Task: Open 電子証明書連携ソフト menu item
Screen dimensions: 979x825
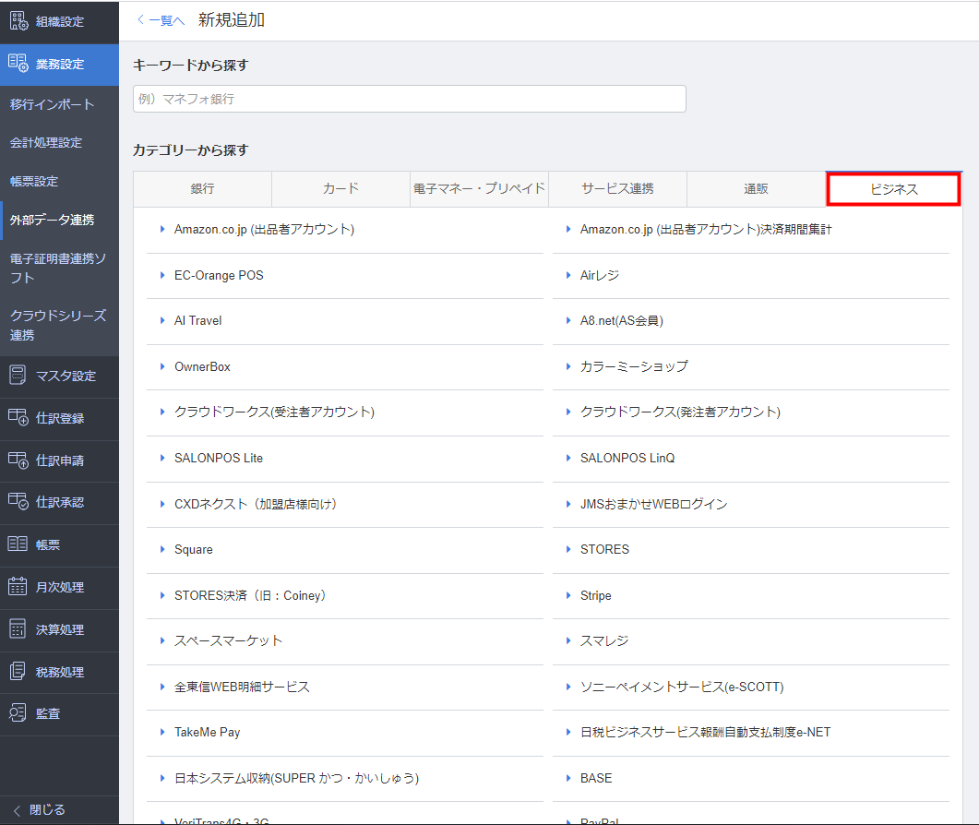Action: click(x=57, y=268)
